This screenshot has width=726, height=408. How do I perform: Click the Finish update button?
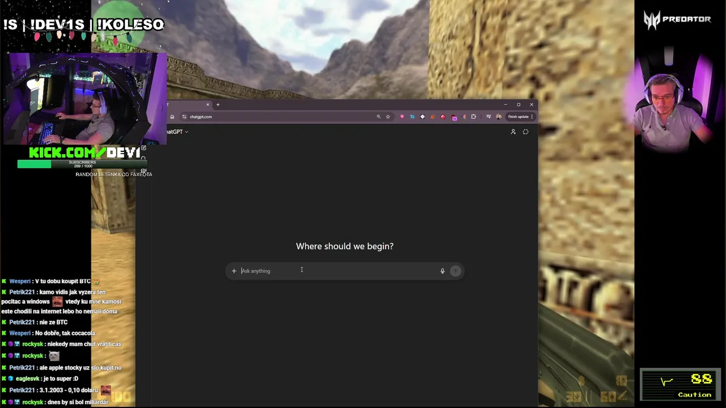point(520,117)
